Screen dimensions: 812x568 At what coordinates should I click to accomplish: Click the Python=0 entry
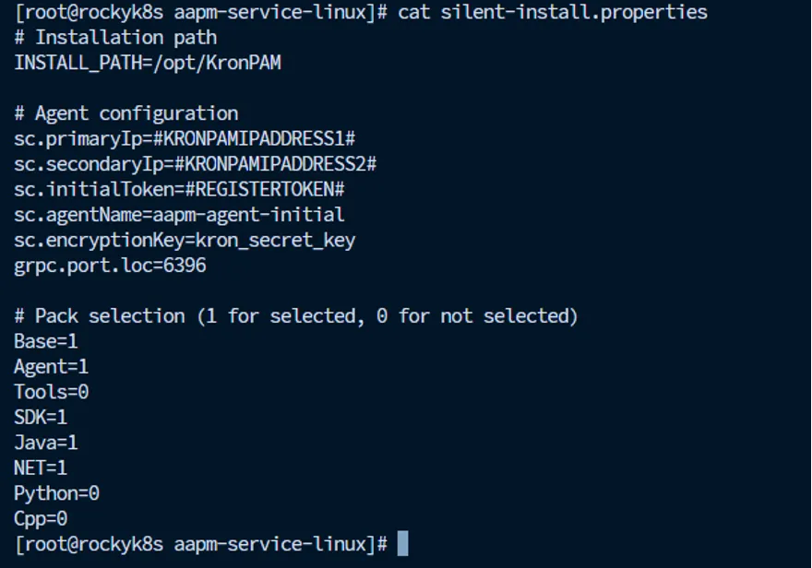(56, 493)
